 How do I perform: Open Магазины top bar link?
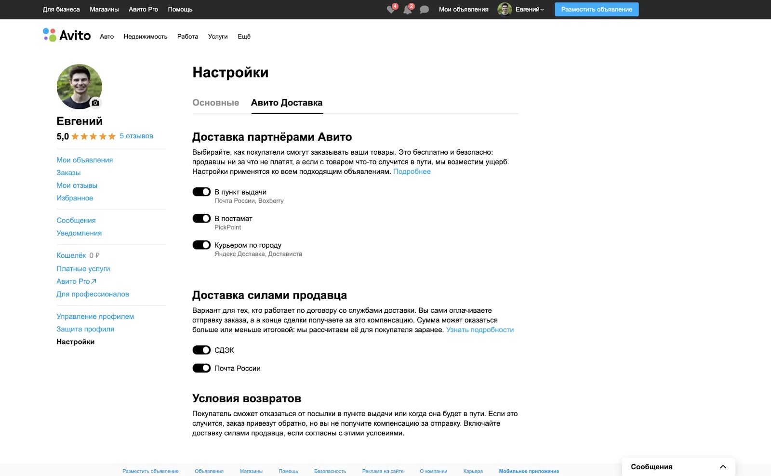pyautogui.click(x=104, y=9)
